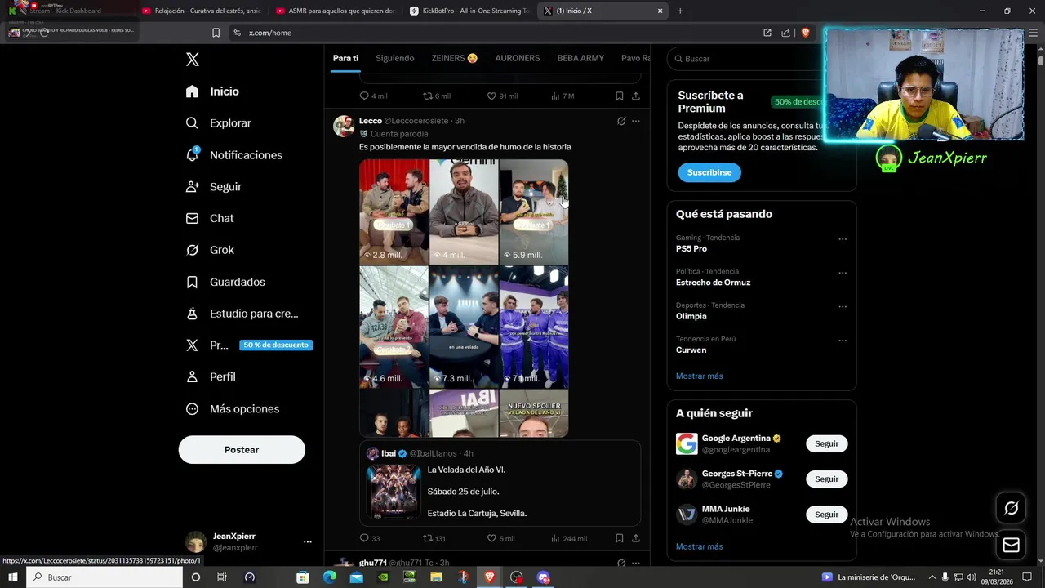Open options for PS5 Pro trend
This screenshot has width=1045, height=588.
pyautogui.click(x=843, y=239)
